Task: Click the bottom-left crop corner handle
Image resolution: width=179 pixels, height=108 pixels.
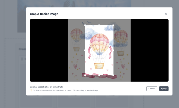Action: tap(85, 75)
